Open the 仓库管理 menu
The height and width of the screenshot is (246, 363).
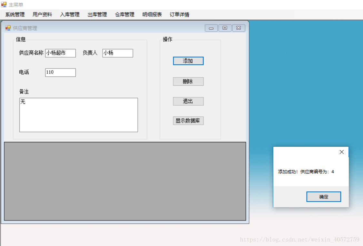coord(124,14)
